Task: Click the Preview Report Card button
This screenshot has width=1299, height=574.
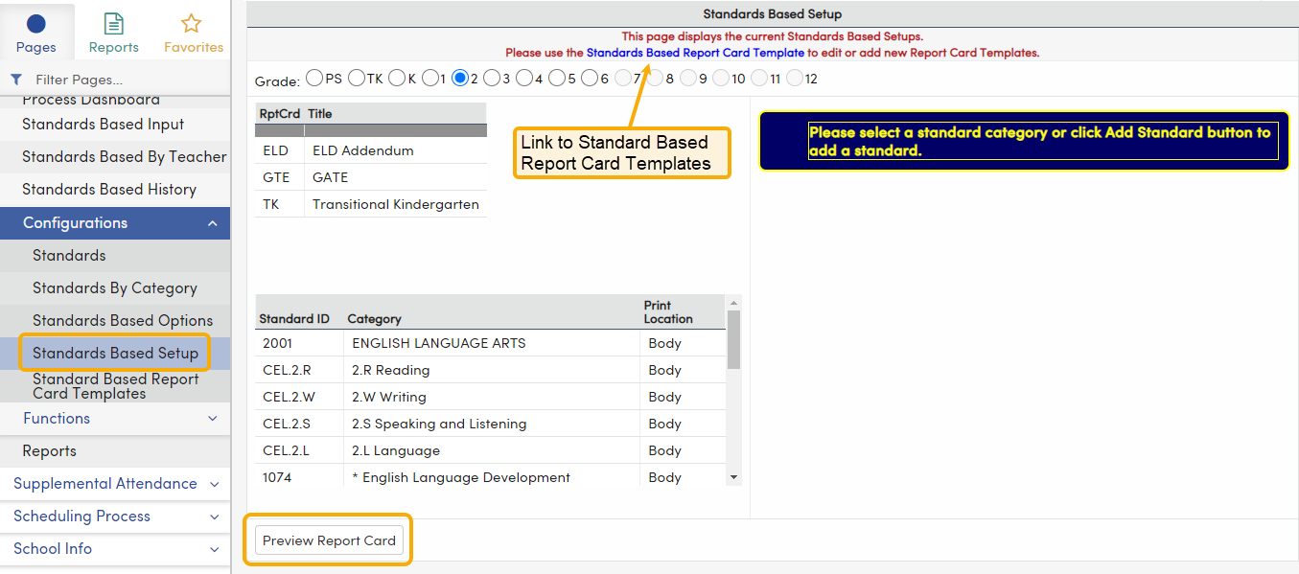Action: coord(329,540)
